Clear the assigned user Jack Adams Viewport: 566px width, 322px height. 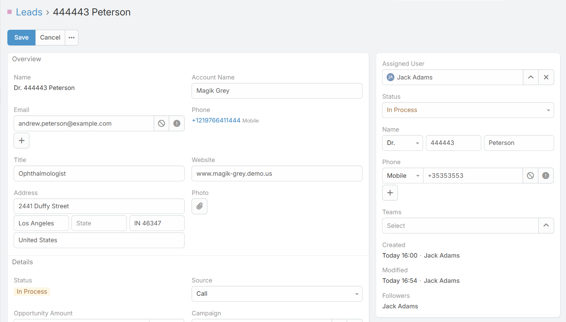(x=546, y=77)
